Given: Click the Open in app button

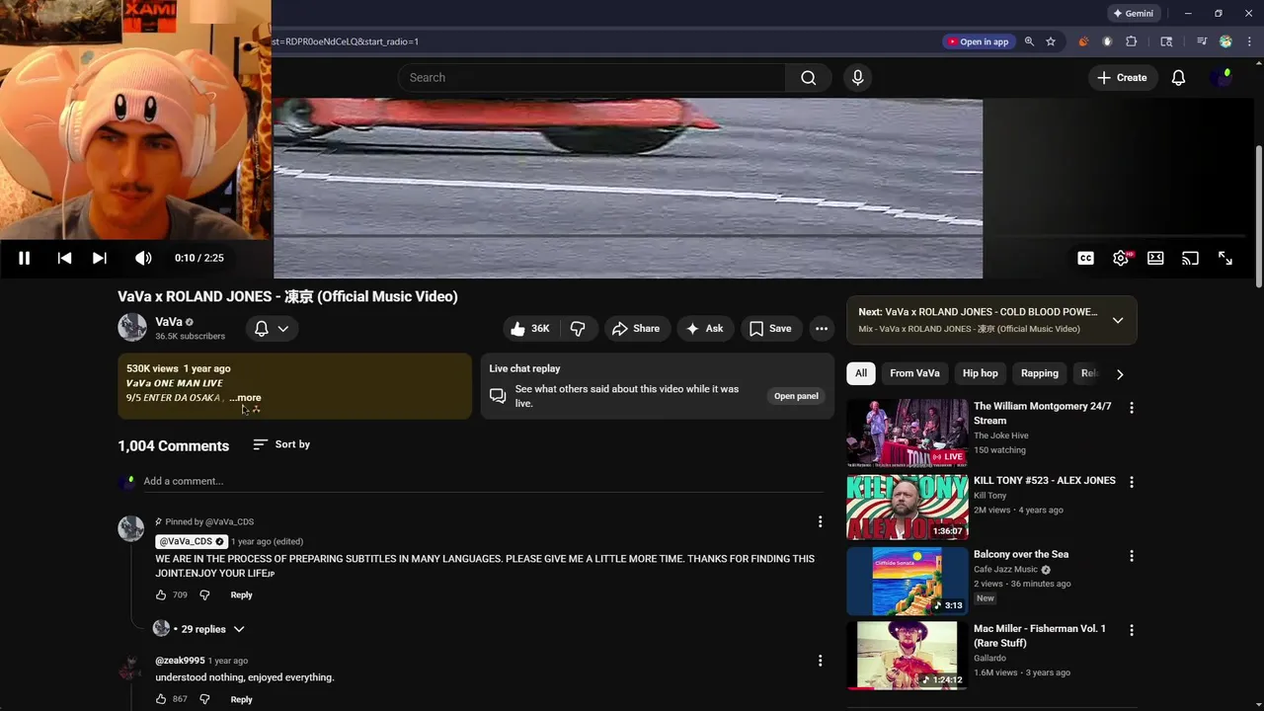Looking at the screenshot, I should (x=978, y=41).
